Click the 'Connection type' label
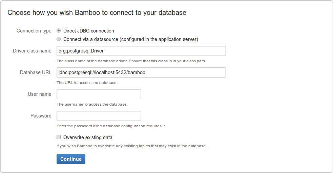This screenshot has height=173, width=333. coord(34,31)
